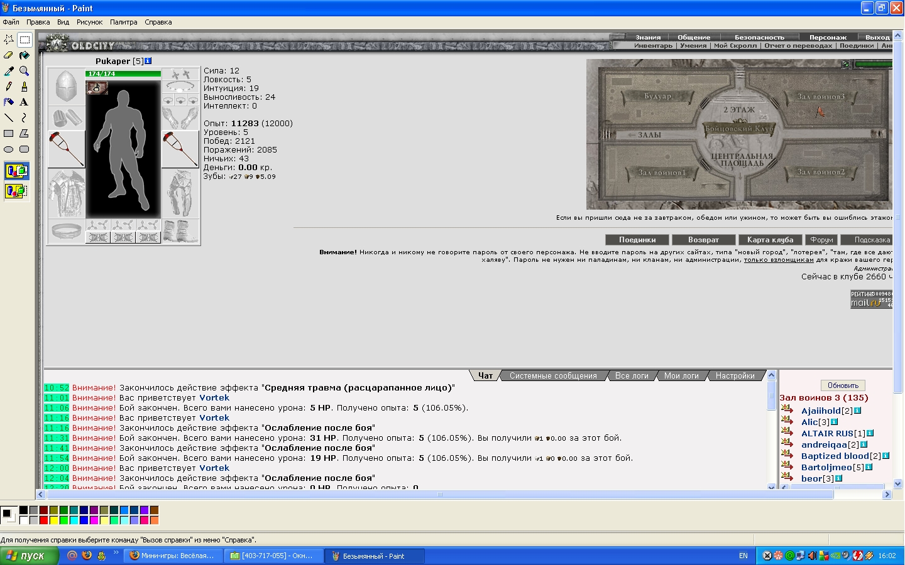Image resolution: width=905 pixels, height=565 pixels.
Task: Pick the white color swatch
Action: tap(23, 520)
